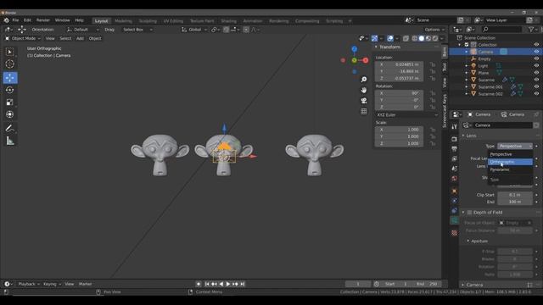Adjust Clip Start value field
Viewport: 543px width, 305px height.
coord(515,195)
